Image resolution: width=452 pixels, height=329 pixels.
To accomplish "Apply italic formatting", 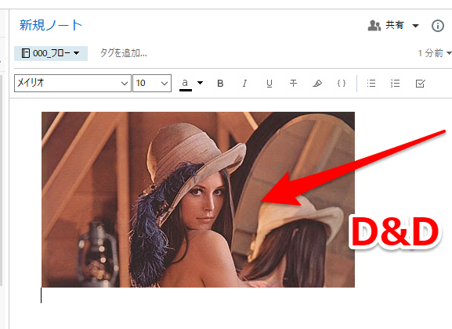I will 244,84.
